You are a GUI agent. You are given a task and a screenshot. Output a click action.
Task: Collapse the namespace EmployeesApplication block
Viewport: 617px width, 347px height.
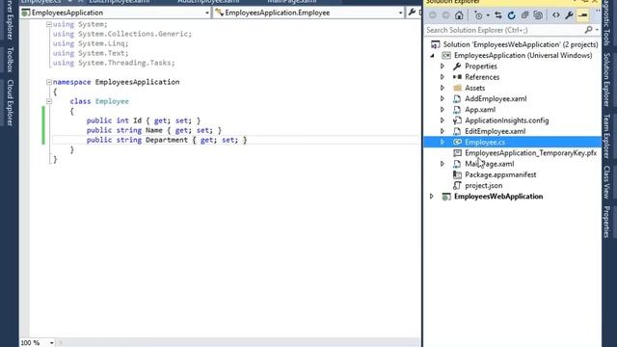(x=49, y=82)
